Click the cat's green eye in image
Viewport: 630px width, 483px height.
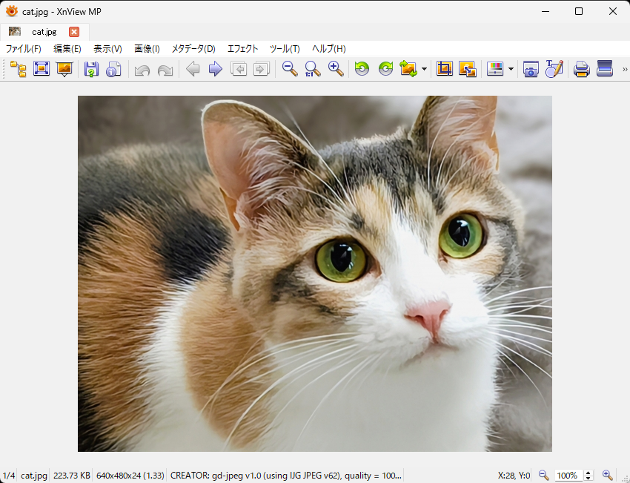click(341, 258)
